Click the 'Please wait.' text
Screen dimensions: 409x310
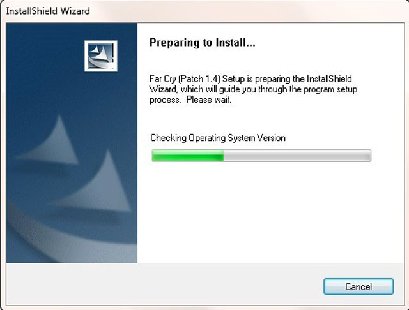[x=209, y=100]
